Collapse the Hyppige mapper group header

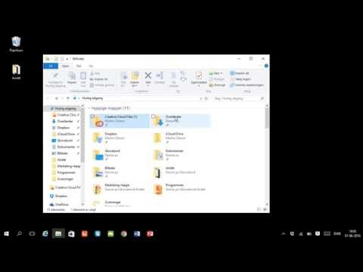coord(89,108)
